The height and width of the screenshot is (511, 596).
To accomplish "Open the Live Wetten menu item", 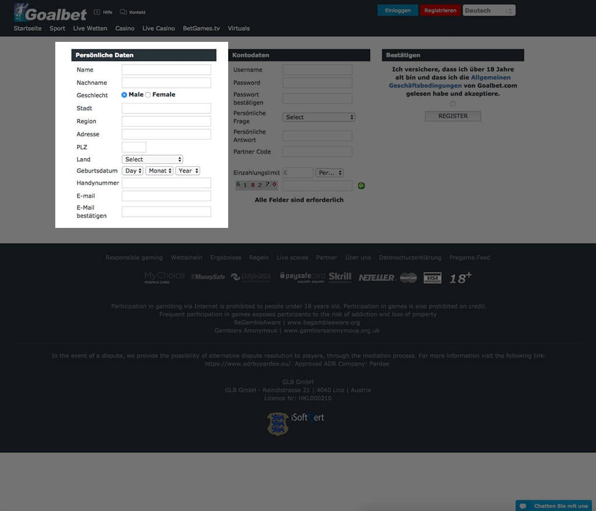I will click(90, 28).
